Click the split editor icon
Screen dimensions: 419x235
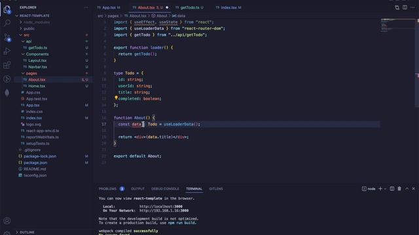[x=405, y=7]
